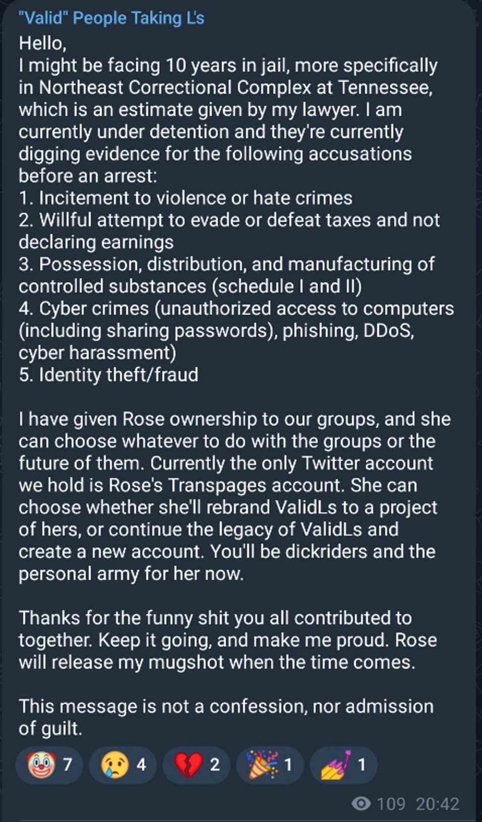Click the 109 view count number
Viewport: 482px width, 822px height.
(391, 803)
